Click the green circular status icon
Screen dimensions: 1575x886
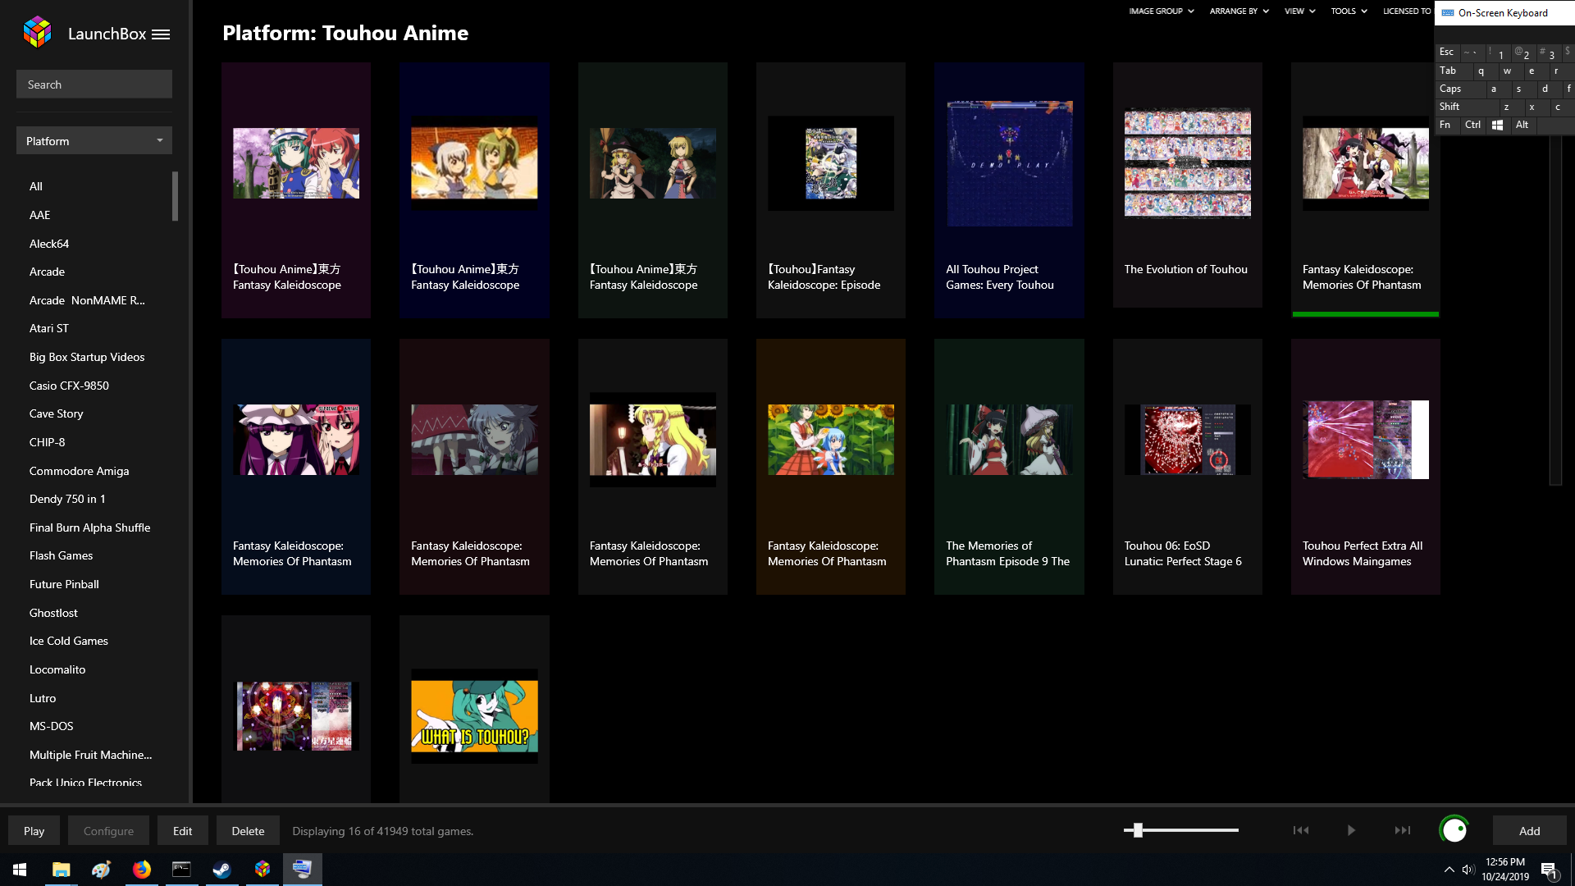tap(1454, 830)
